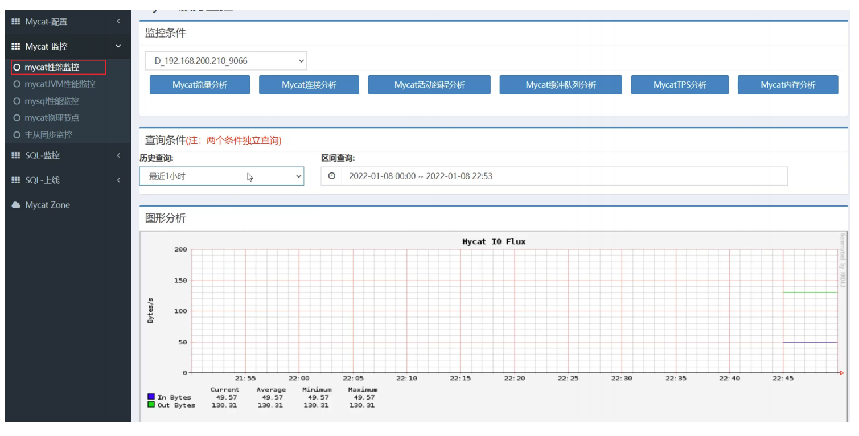Image resolution: width=859 pixels, height=436 pixels.
Task: Click the cloud icon beside Mycat Zone
Action: click(16, 205)
